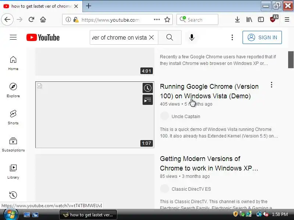Click the Windows security shield tray icon
The height and width of the screenshot is (220, 294).
[x=235, y=214]
